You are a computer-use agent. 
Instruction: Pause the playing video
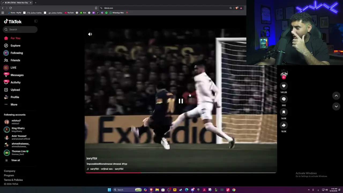click(181, 101)
